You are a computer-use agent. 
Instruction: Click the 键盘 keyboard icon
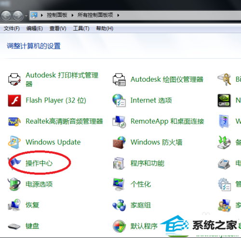[x=14, y=226]
